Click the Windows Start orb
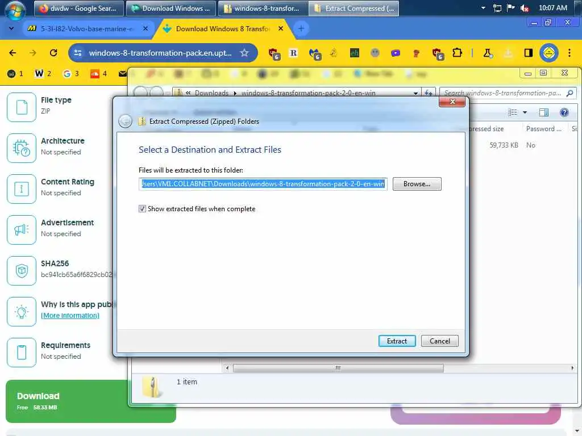 [x=15, y=10]
